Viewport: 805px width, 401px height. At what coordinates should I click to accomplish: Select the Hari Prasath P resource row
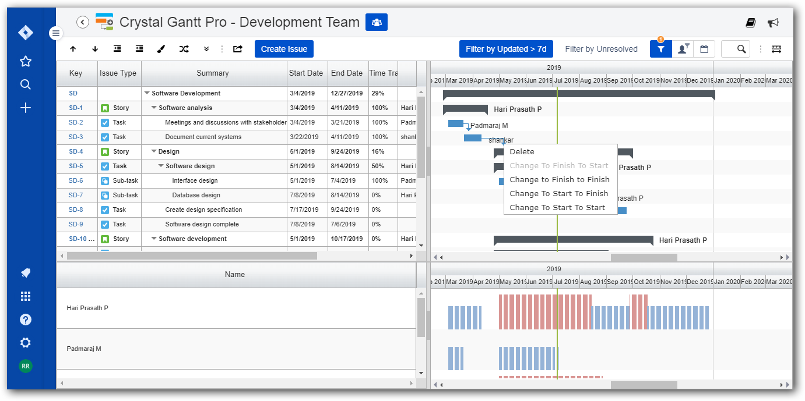tap(236, 308)
